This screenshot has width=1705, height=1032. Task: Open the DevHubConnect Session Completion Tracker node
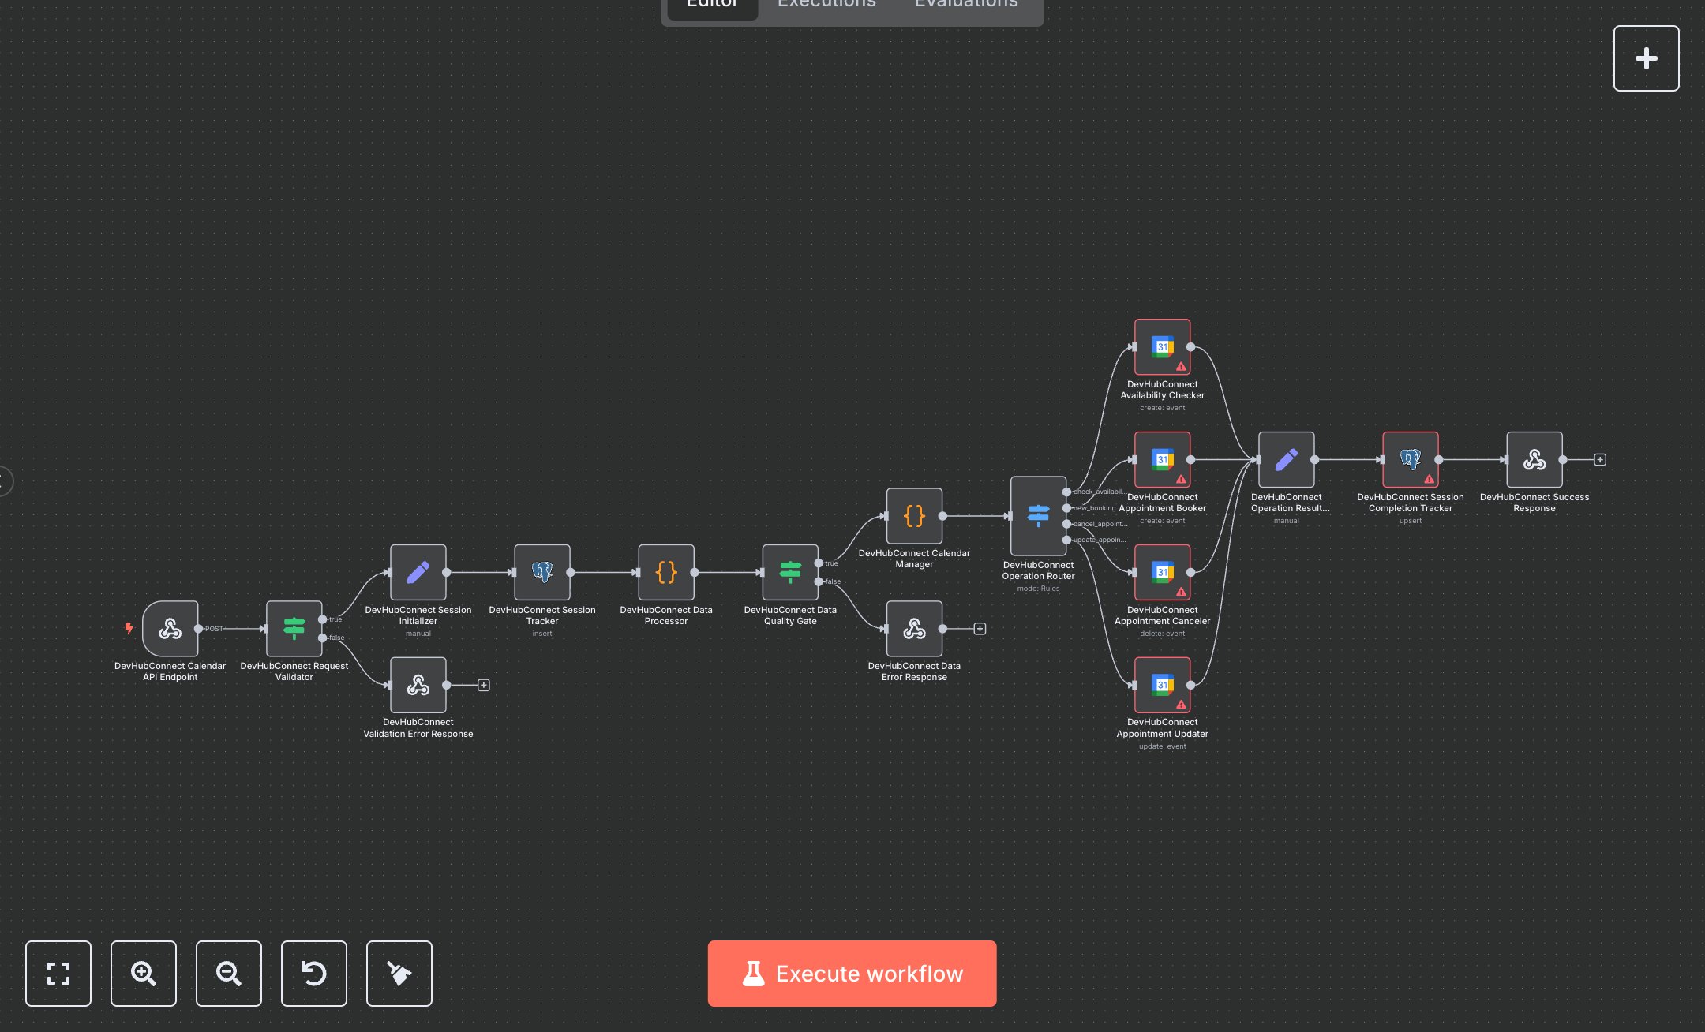(1410, 459)
